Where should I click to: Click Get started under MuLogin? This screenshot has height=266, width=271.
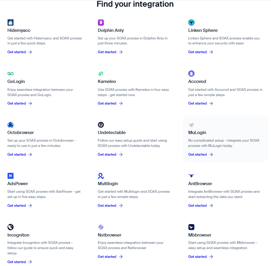coord(198,154)
